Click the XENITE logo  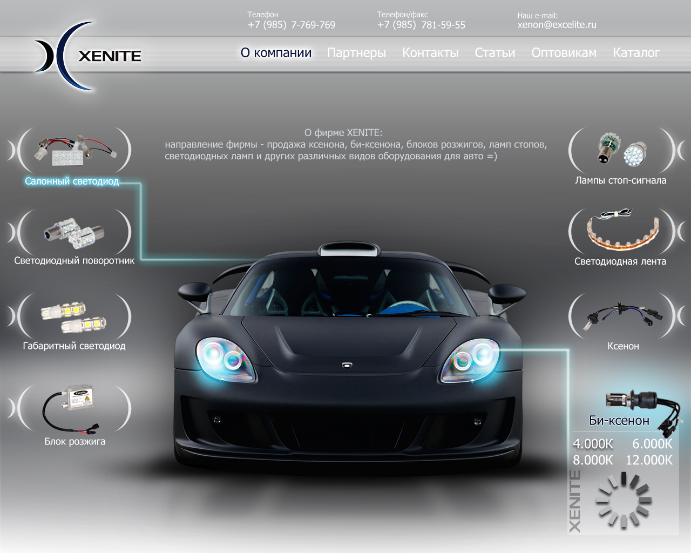[x=88, y=56]
